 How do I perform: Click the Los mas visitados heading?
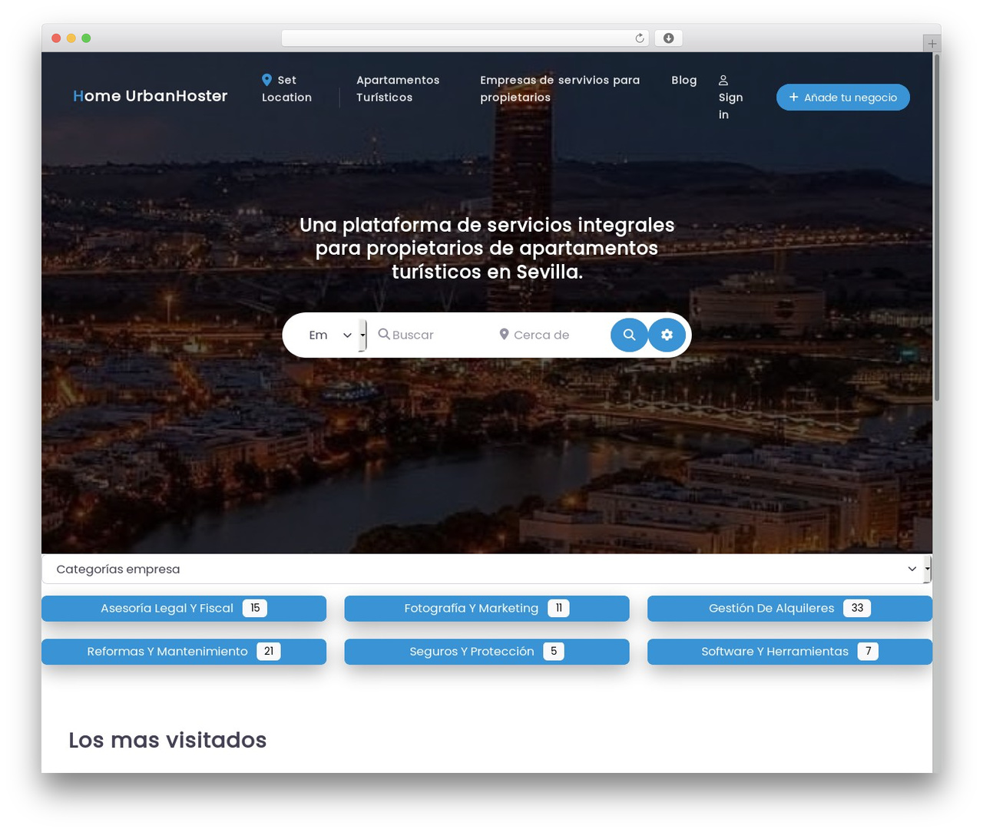click(167, 740)
